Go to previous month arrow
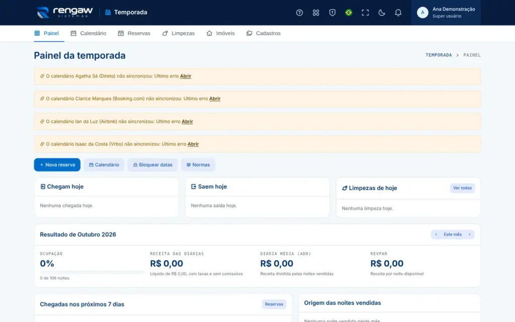Viewport: 515px width, 322px height. [x=436, y=234]
